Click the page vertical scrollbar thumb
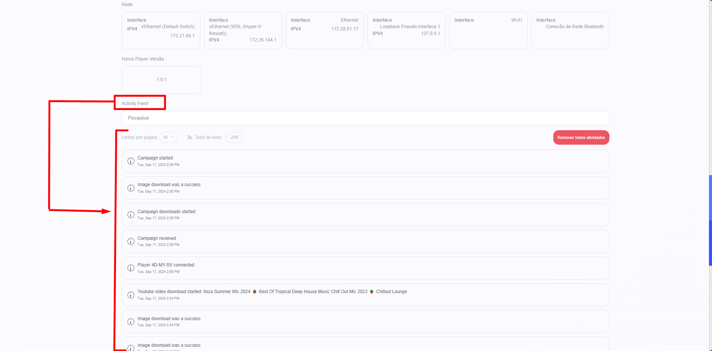Image resolution: width=712 pixels, height=351 pixels. pyautogui.click(x=710, y=220)
